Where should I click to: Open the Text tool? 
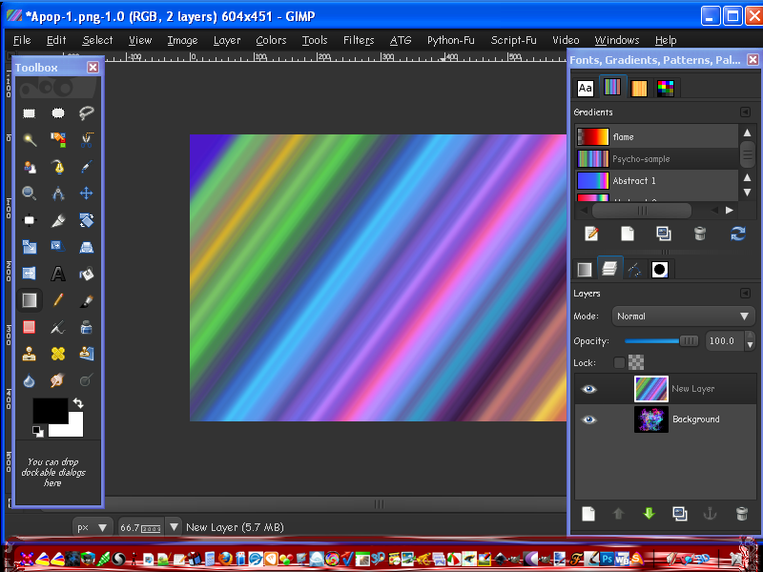click(x=57, y=272)
